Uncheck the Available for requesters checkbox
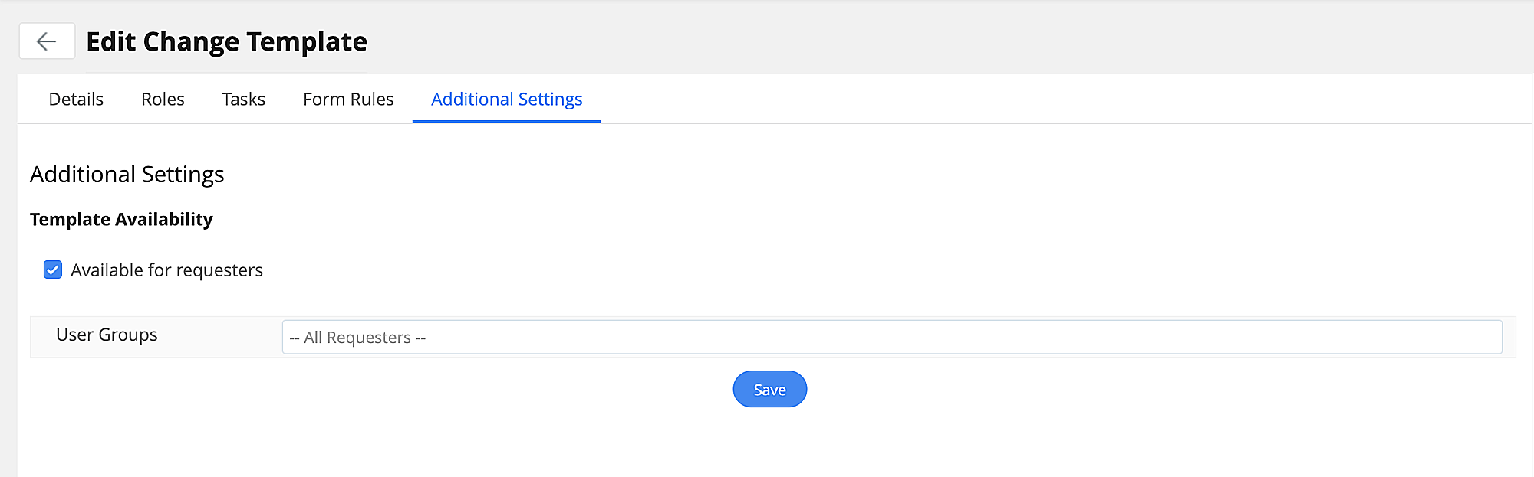Screen dimensions: 1534x477 coord(53,270)
